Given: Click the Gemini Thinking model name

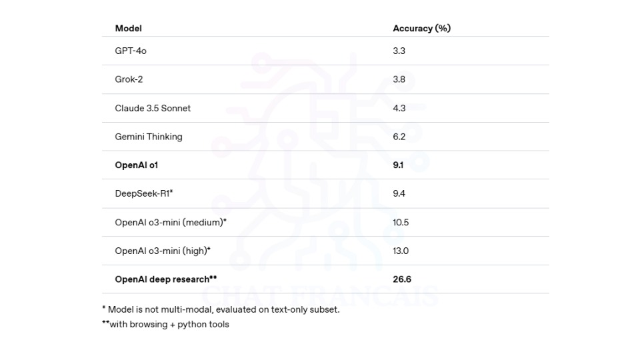Looking at the screenshot, I should point(149,137).
